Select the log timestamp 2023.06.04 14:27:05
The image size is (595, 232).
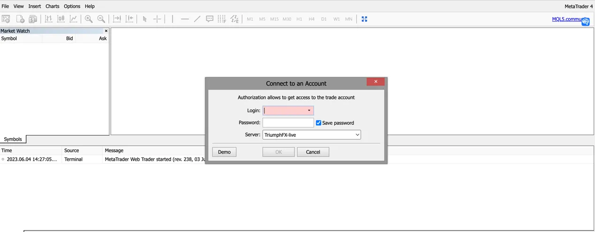(x=32, y=159)
